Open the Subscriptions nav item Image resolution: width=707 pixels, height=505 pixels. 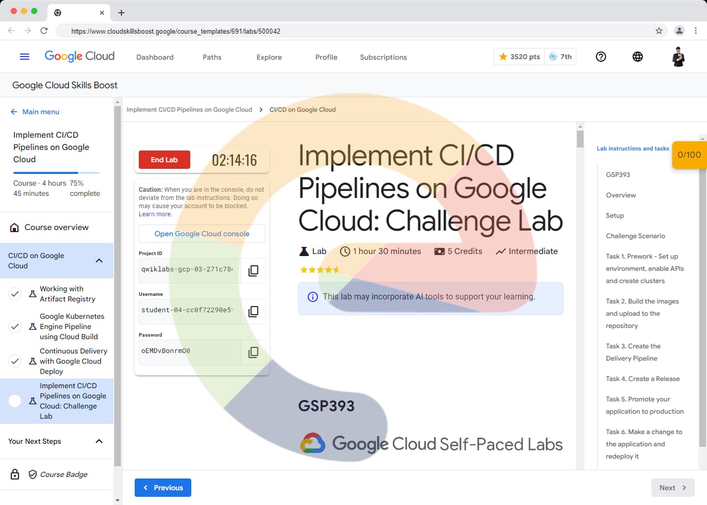click(383, 57)
